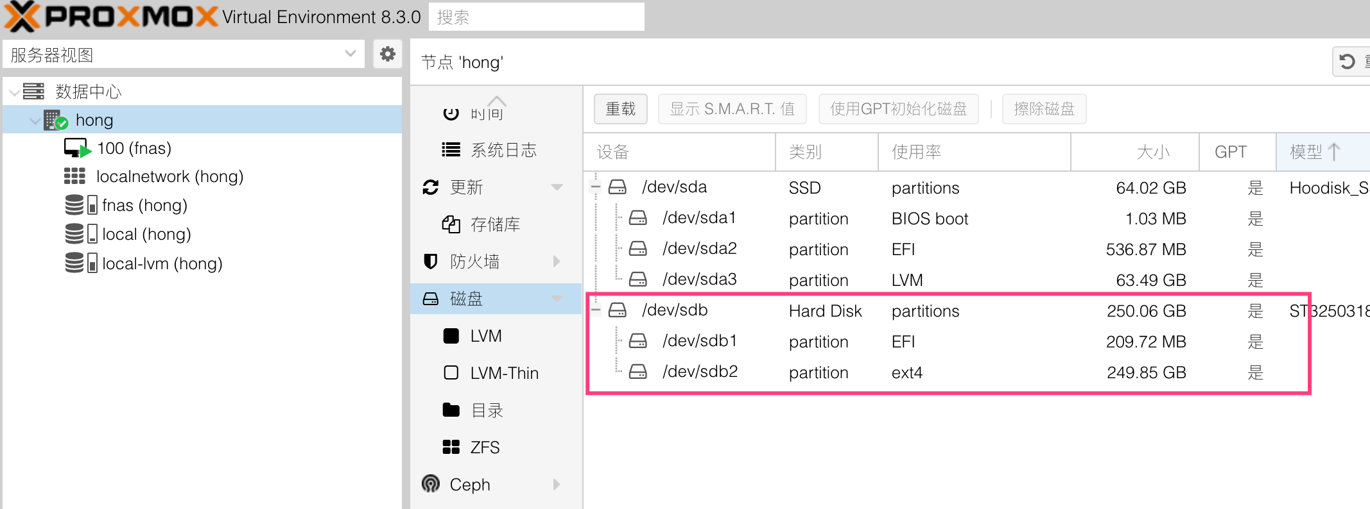Screen dimensions: 1370x509
Task: Open the ZFS disk section
Action: [484, 447]
